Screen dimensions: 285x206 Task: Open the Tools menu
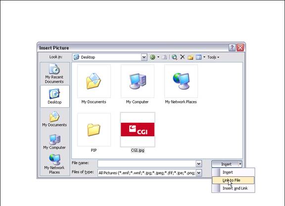point(213,57)
